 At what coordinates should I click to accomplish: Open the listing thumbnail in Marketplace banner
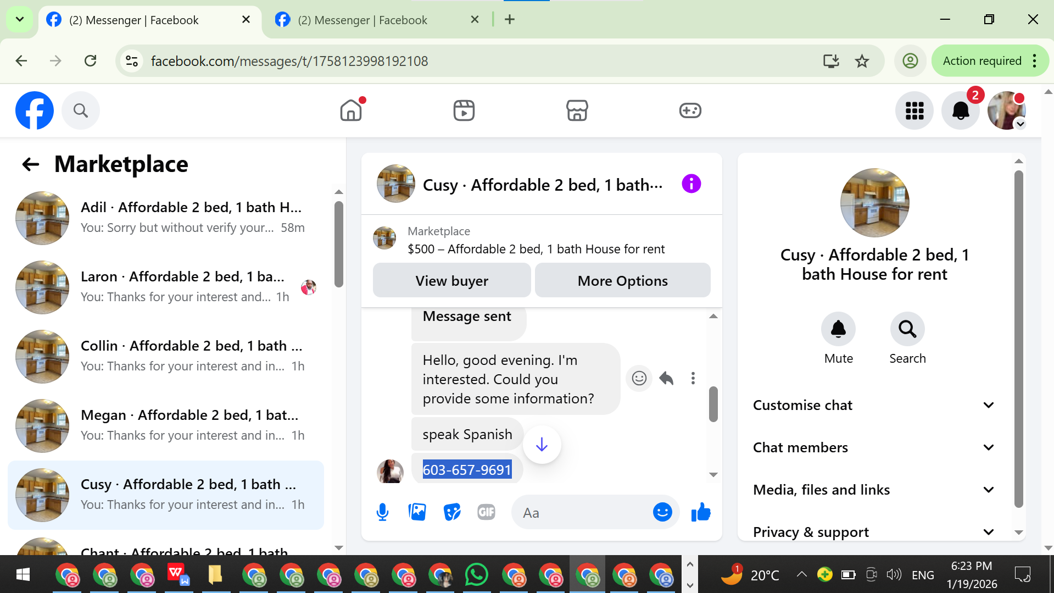coord(384,238)
